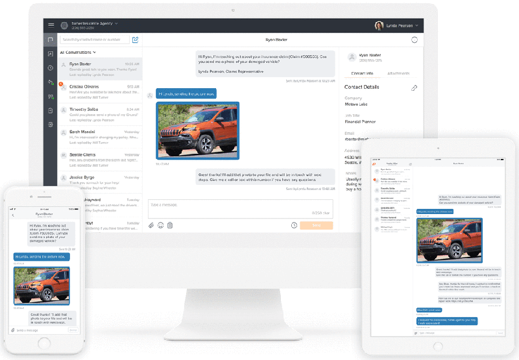This screenshot has height=360, width=519.
Task: Tap the back arrow on the phone
Action: point(13,215)
